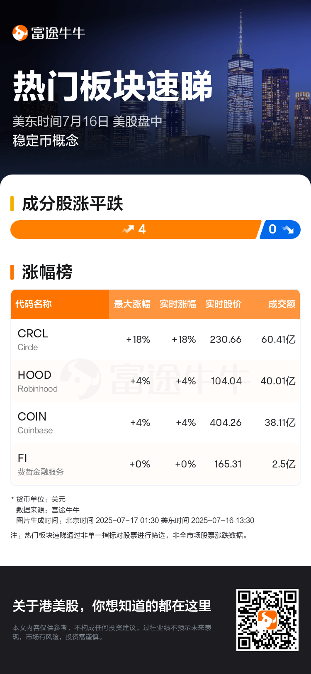Open the FI 费哲金融服务 stock row
311x674 pixels.
pos(155,464)
